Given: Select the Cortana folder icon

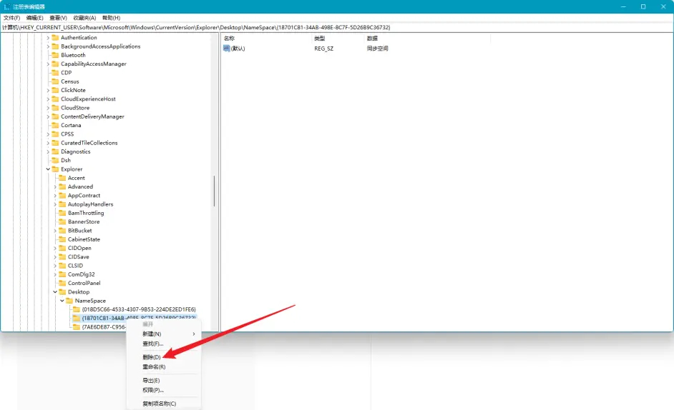Looking at the screenshot, I should coord(55,125).
